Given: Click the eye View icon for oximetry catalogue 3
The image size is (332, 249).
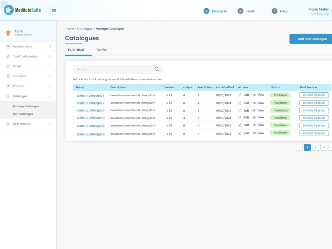Looking at the screenshot, I should pos(254,111).
